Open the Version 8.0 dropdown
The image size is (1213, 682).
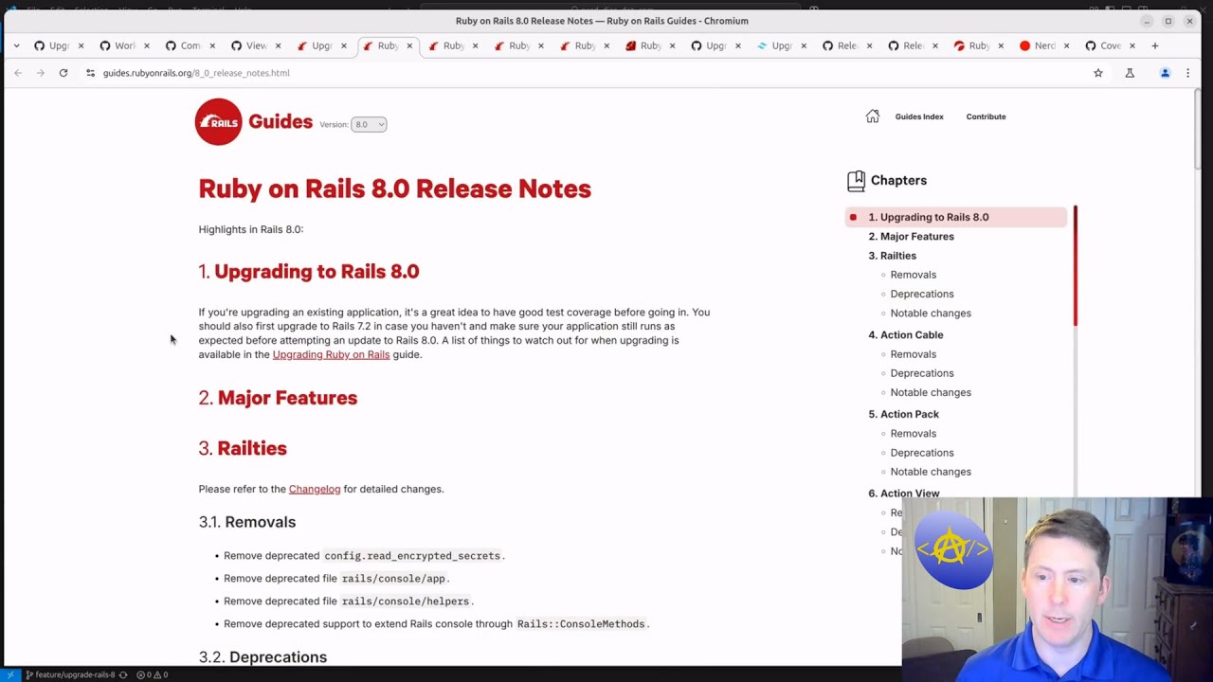click(369, 124)
